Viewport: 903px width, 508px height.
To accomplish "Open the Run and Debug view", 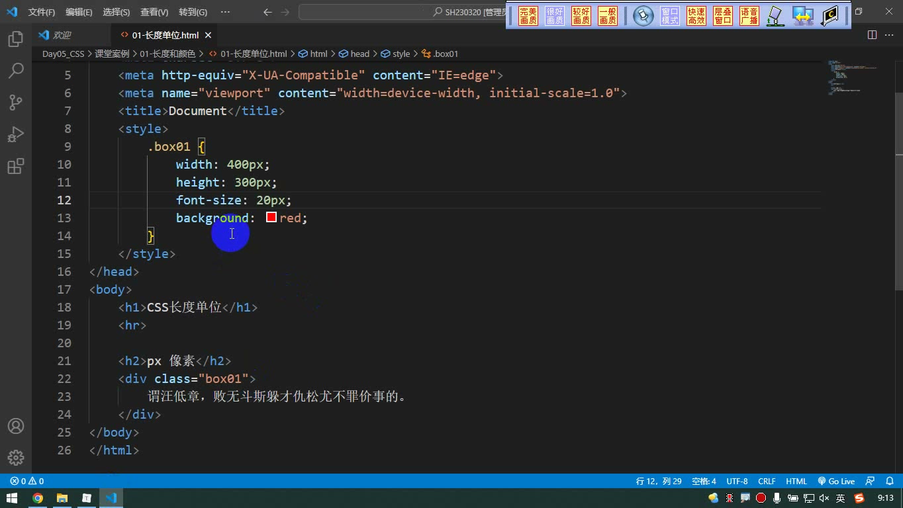I will [16, 134].
